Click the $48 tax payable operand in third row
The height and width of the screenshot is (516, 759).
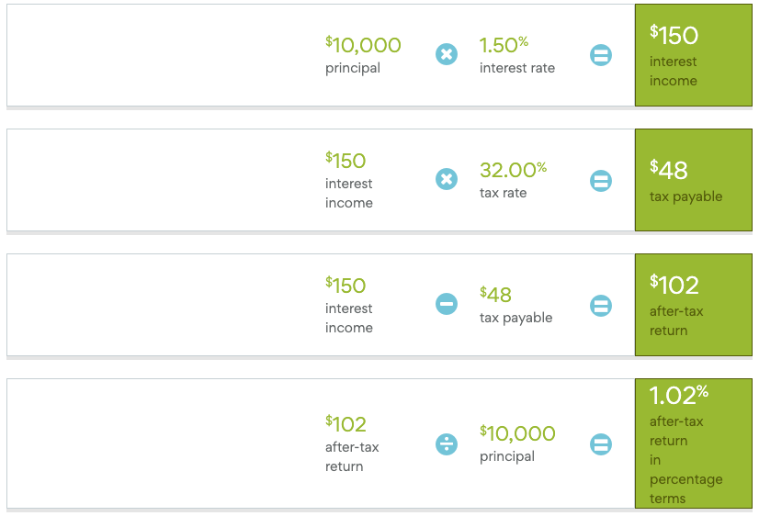pos(497,295)
